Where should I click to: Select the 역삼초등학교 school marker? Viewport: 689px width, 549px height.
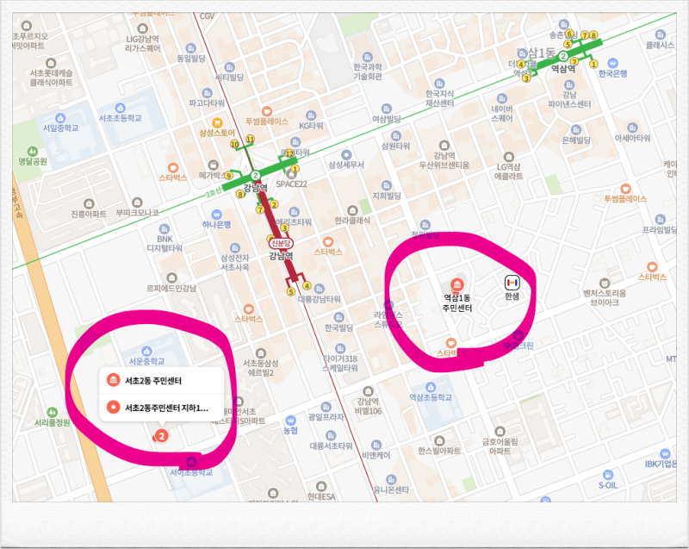(x=431, y=387)
